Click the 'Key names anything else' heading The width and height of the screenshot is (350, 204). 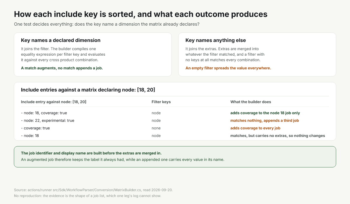pos(216,40)
